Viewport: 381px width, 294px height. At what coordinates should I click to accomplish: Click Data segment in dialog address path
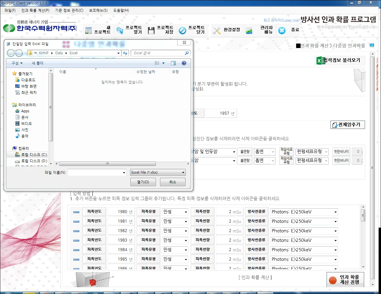pos(59,53)
